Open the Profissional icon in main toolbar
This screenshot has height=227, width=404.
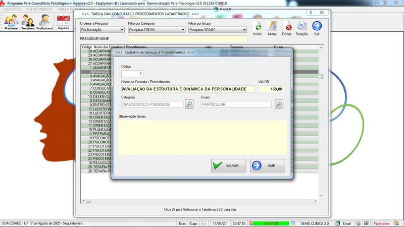coord(44,22)
